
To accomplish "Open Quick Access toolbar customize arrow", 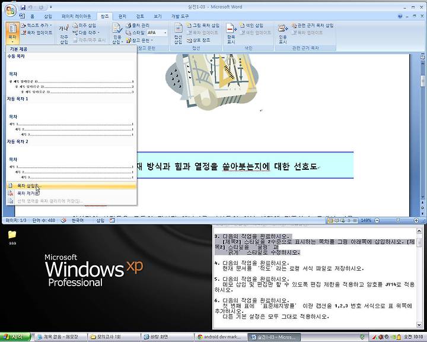I will tap(50, 7).
